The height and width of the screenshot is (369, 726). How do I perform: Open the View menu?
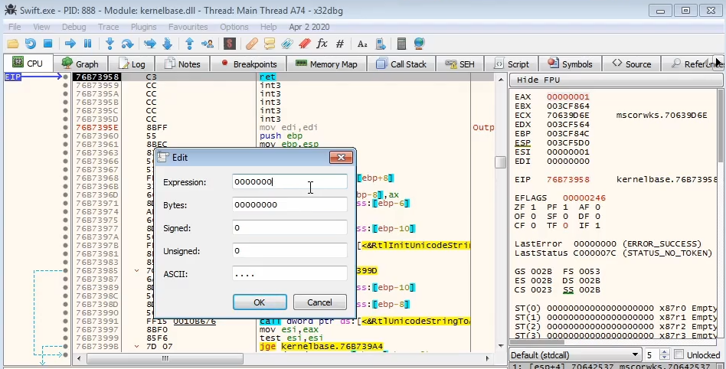pyautogui.click(x=41, y=27)
